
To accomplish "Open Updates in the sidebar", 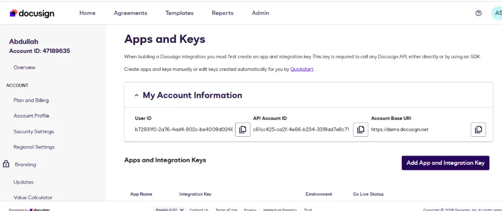I will tap(23, 182).
